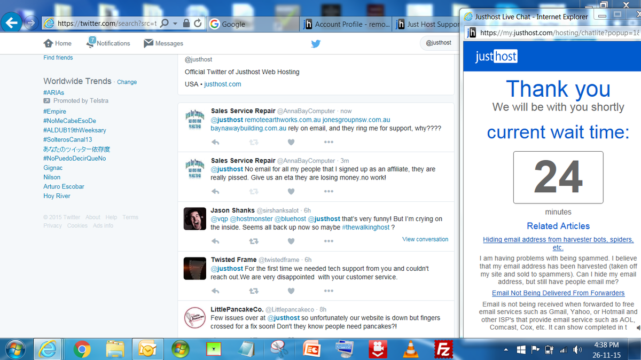Open the #Empire trend
The height and width of the screenshot is (360, 641).
point(55,112)
